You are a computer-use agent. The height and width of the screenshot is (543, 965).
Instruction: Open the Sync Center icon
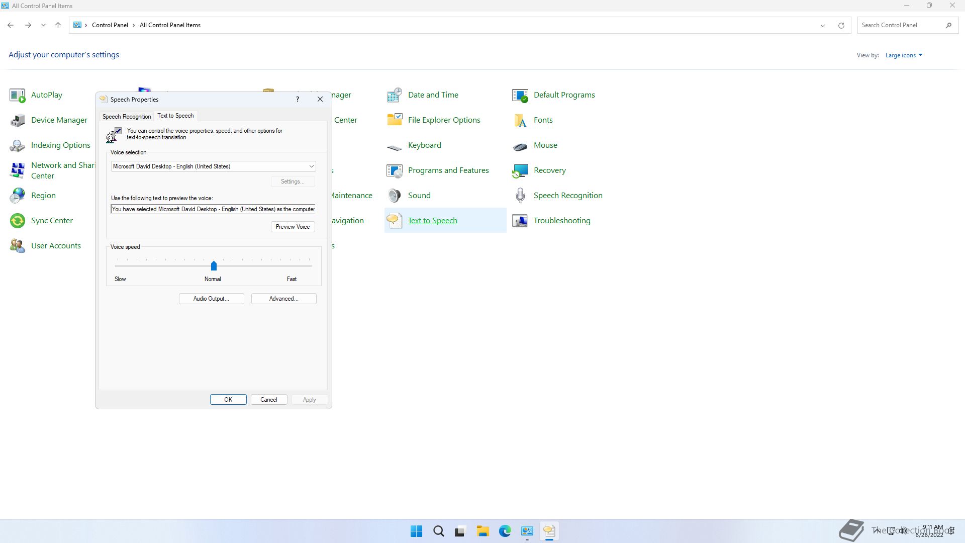pyautogui.click(x=18, y=221)
